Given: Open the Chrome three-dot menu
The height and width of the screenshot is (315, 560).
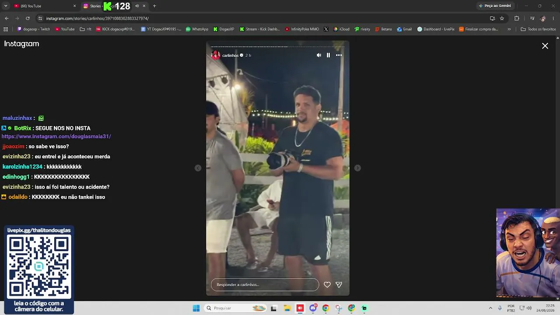Looking at the screenshot, I should 553,18.
